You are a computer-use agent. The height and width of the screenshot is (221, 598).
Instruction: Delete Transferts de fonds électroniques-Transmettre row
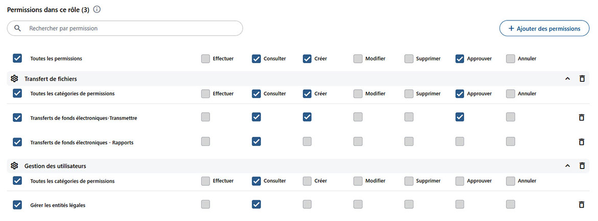tap(581, 117)
